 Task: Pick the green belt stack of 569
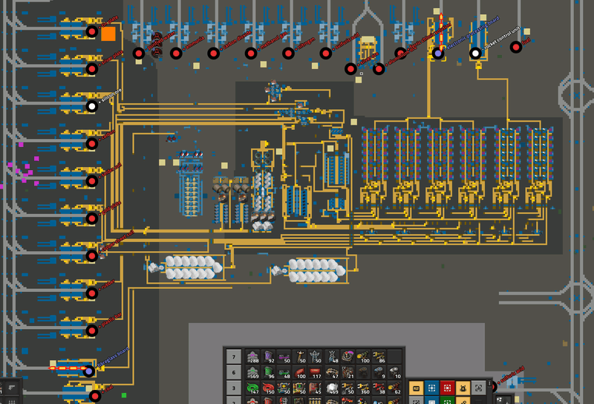click(252, 373)
